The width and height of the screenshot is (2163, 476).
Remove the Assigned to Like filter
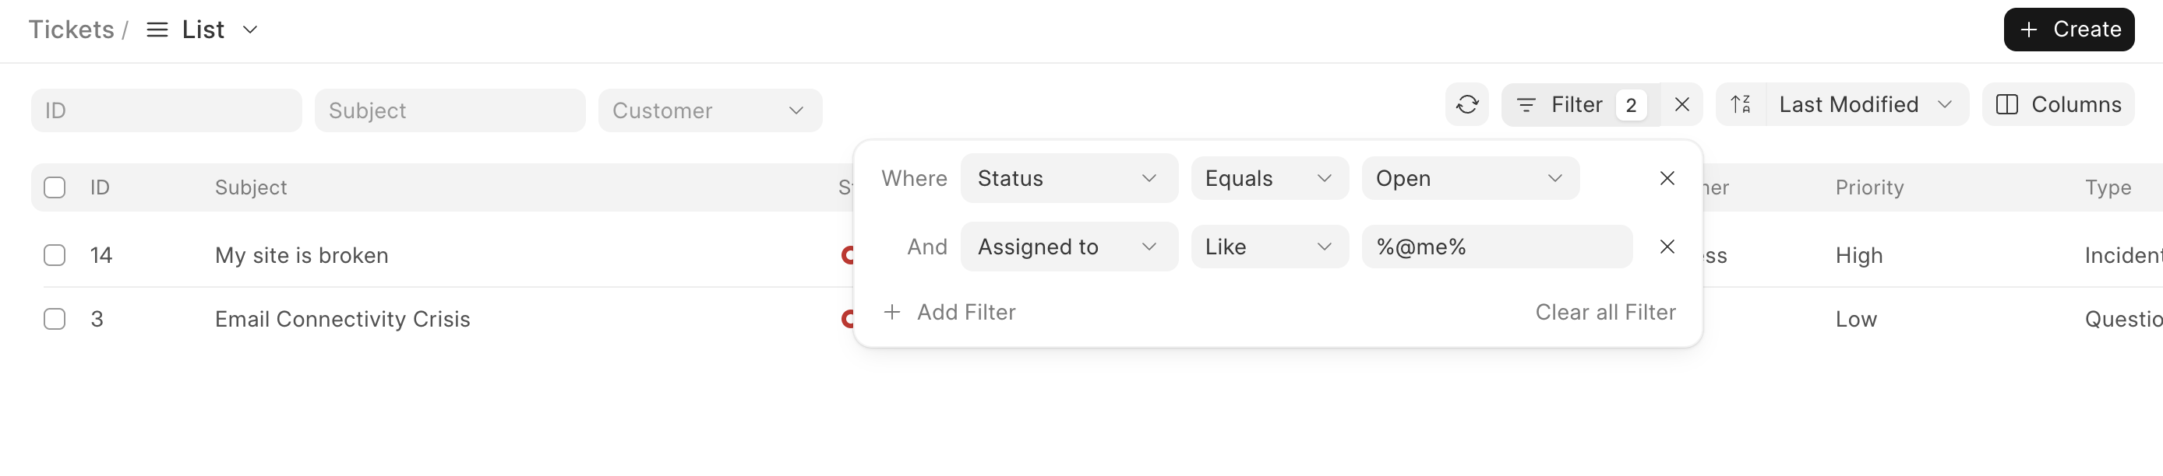click(1667, 247)
